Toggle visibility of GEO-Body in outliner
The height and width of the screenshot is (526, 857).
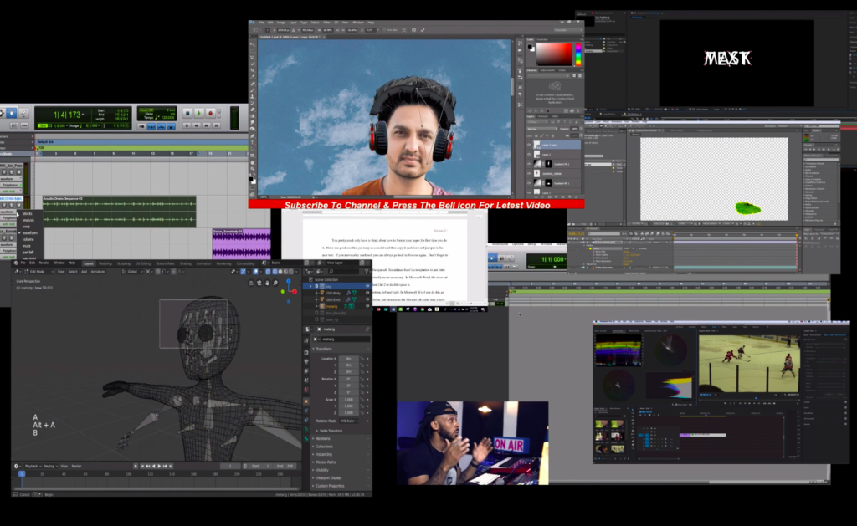point(367,293)
